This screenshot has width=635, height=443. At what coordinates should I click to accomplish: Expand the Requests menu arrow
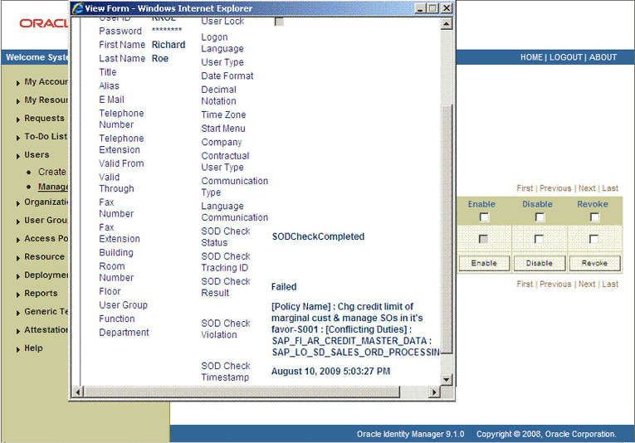[x=17, y=119]
